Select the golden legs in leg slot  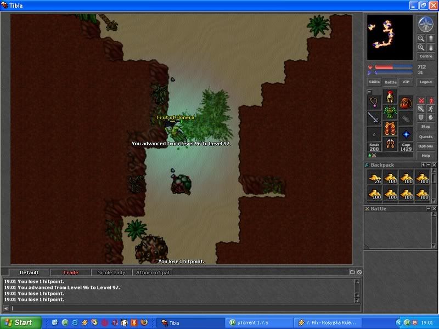click(x=390, y=128)
